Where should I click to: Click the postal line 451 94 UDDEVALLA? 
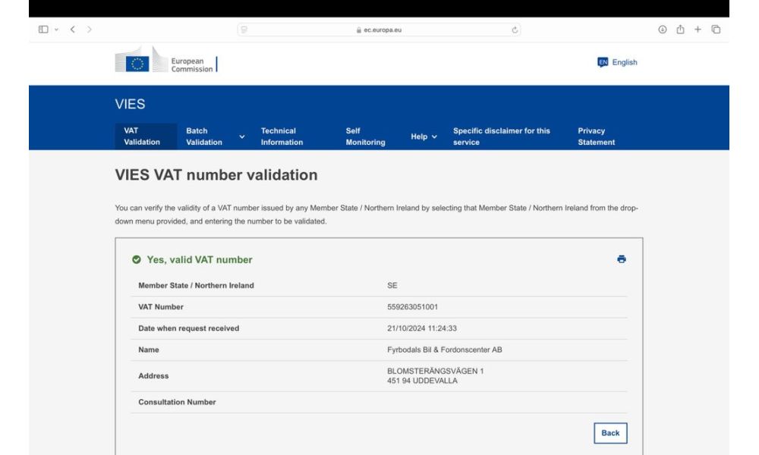point(422,381)
